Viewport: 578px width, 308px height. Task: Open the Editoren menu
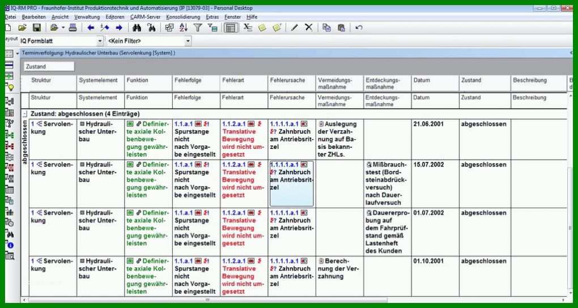point(115,17)
